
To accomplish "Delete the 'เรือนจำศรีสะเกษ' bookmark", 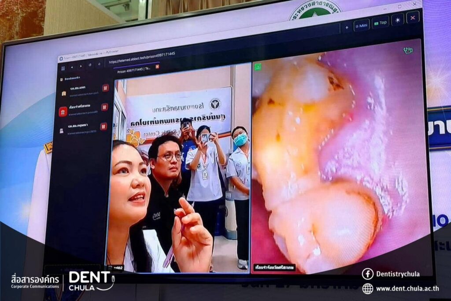I will (104, 108).
